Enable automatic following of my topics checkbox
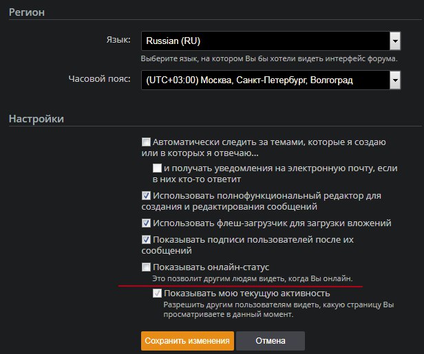The height and width of the screenshot is (354, 424). point(146,142)
